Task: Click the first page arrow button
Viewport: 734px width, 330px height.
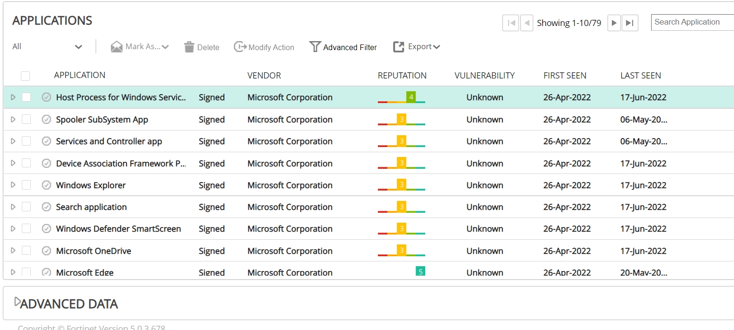Action: pyautogui.click(x=510, y=23)
